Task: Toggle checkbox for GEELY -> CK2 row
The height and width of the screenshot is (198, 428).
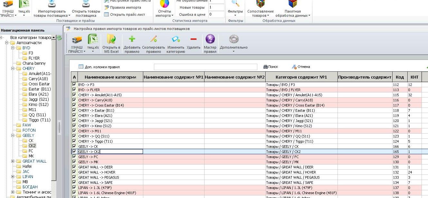Action: click(74, 152)
